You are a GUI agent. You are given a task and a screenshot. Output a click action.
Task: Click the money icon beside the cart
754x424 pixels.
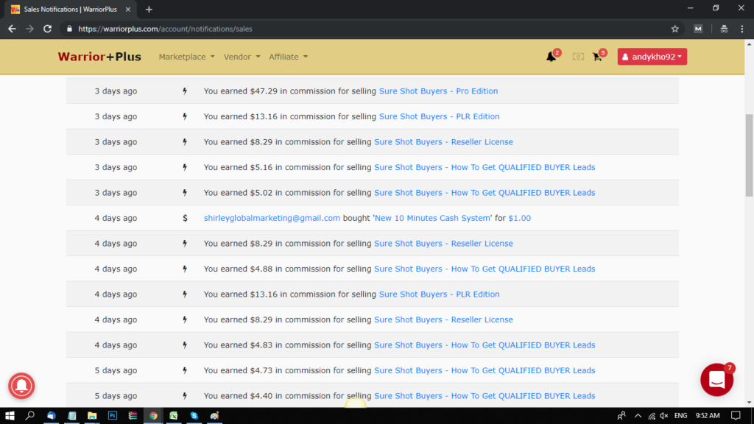(x=578, y=57)
